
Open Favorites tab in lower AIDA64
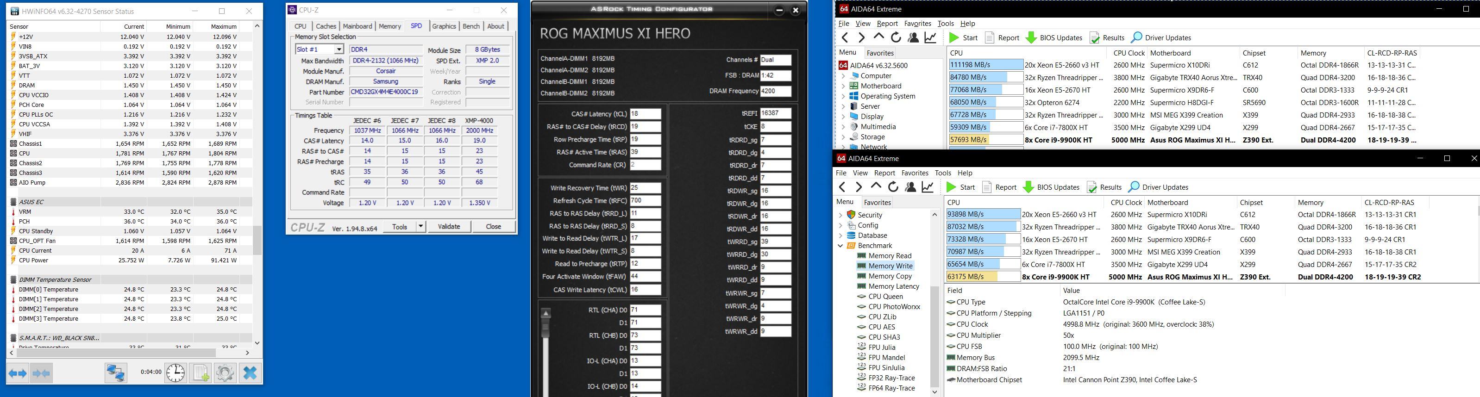pos(878,202)
